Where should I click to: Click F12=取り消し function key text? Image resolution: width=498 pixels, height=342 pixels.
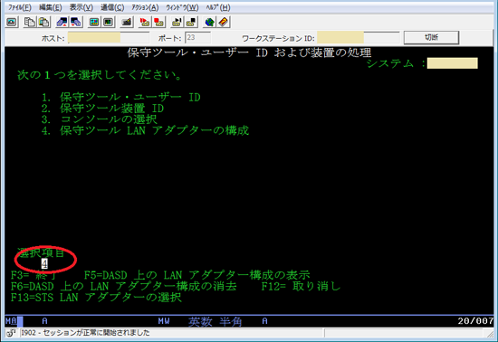pyautogui.click(x=301, y=286)
